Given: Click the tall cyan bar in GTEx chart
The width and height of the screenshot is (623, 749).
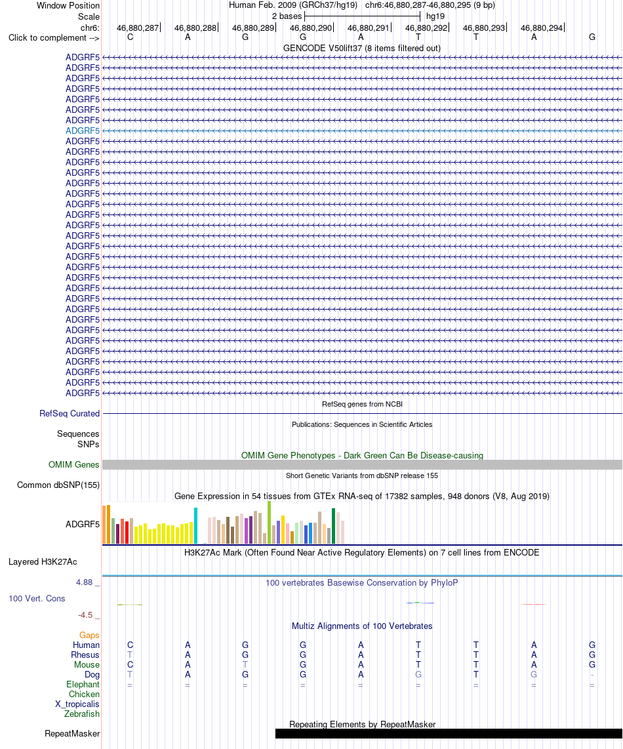Looking at the screenshot, I should click(195, 525).
